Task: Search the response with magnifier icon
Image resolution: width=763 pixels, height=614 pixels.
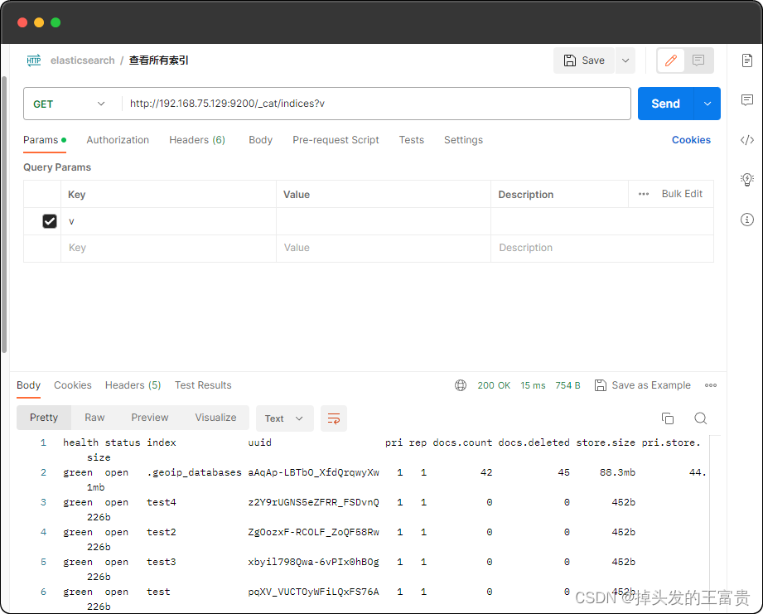Action: (x=701, y=418)
